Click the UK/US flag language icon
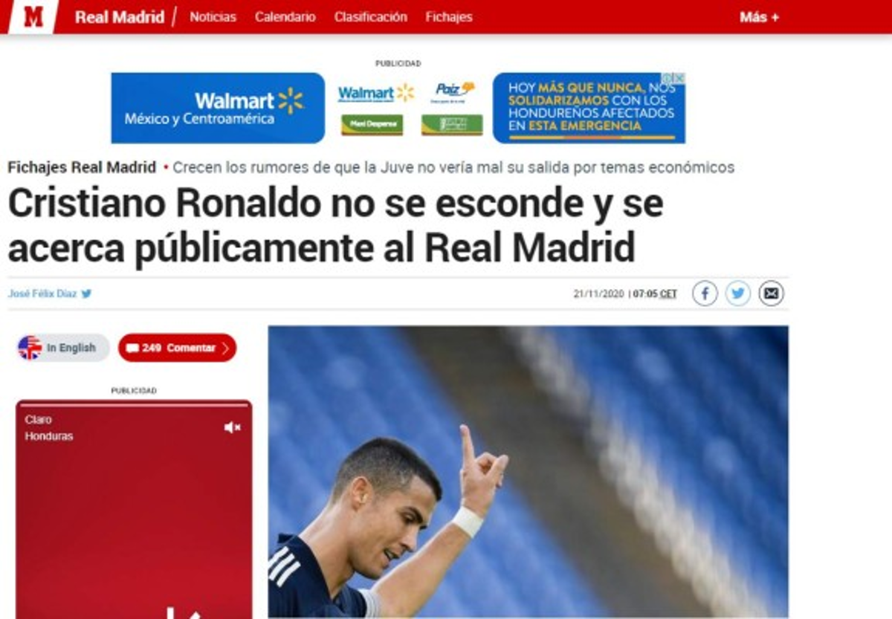 coord(30,348)
